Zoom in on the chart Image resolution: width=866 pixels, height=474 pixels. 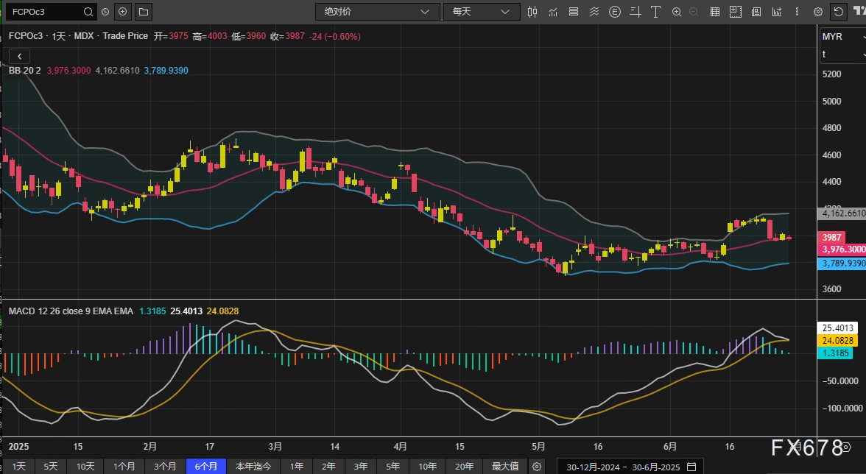[x=676, y=12]
